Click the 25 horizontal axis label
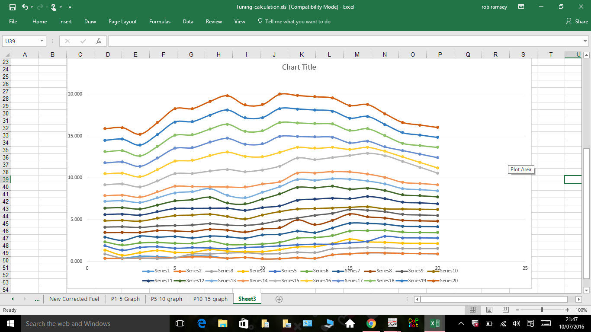591x332 pixels. click(x=525, y=268)
